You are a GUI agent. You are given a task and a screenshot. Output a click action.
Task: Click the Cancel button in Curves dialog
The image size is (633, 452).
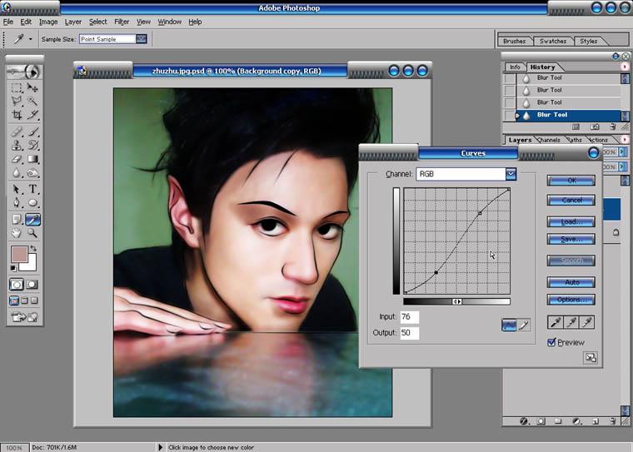pyautogui.click(x=571, y=200)
